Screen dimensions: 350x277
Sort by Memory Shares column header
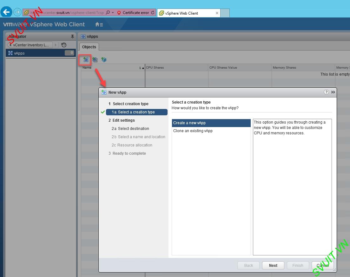click(303, 67)
